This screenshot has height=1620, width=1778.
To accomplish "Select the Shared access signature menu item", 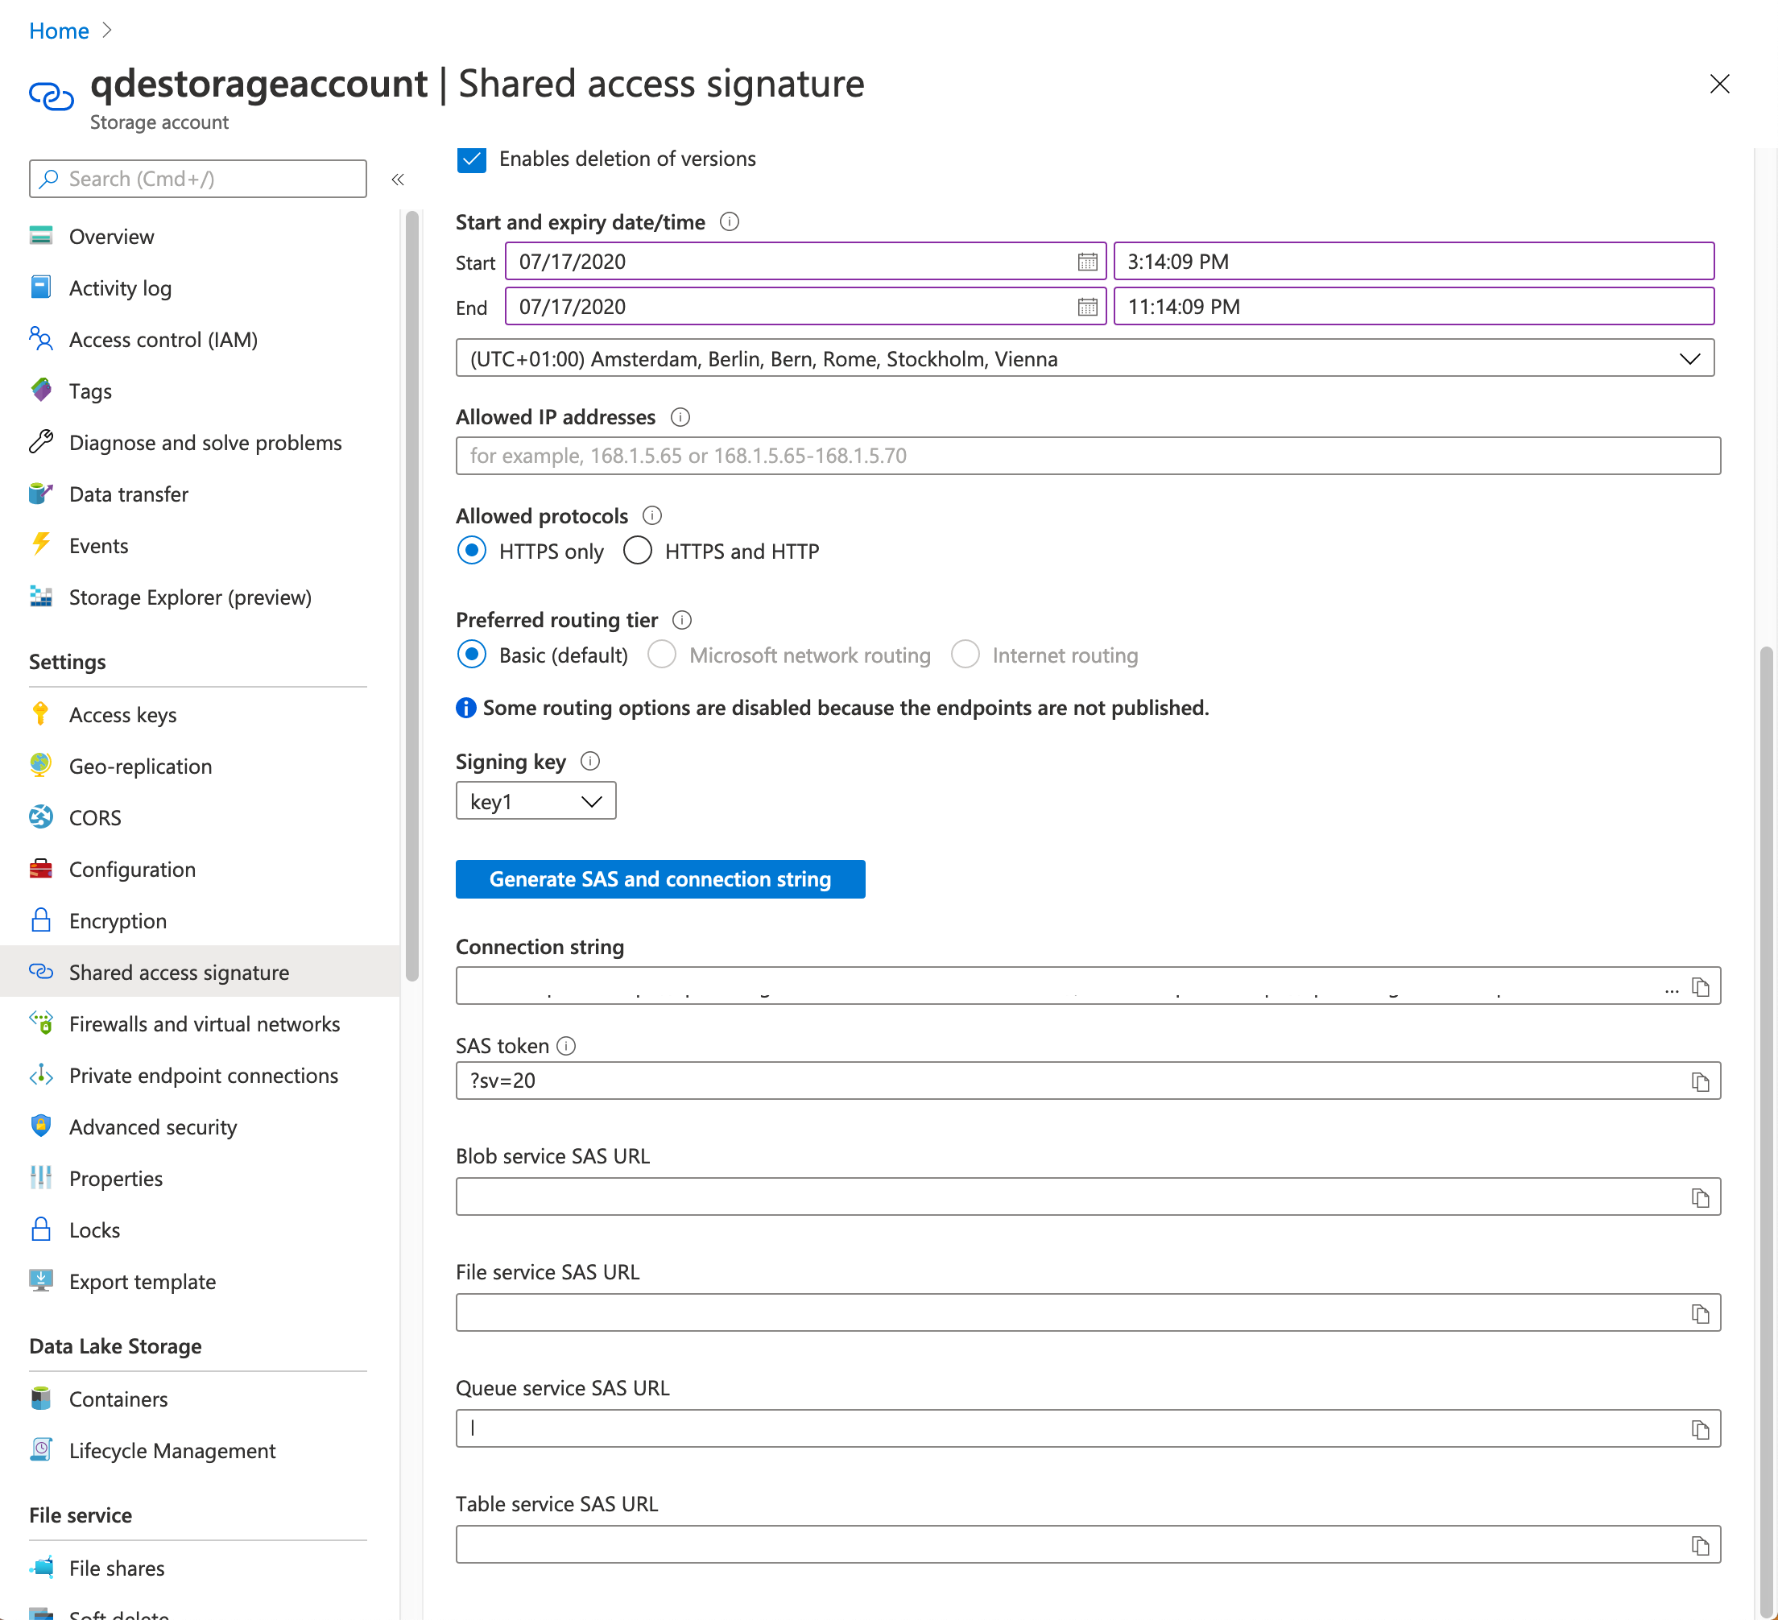I will coord(200,972).
